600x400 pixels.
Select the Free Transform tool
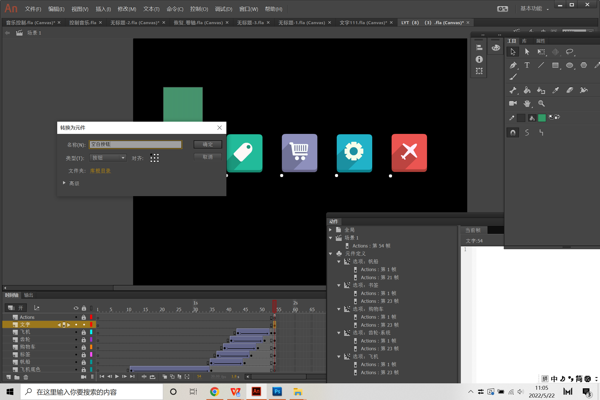click(x=541, y=52)
